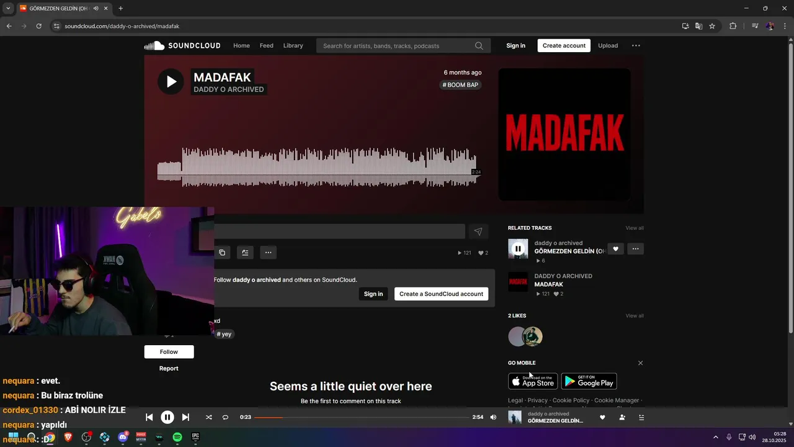
Task: Click the MADAFAK cover artwork
Action: 564,134
